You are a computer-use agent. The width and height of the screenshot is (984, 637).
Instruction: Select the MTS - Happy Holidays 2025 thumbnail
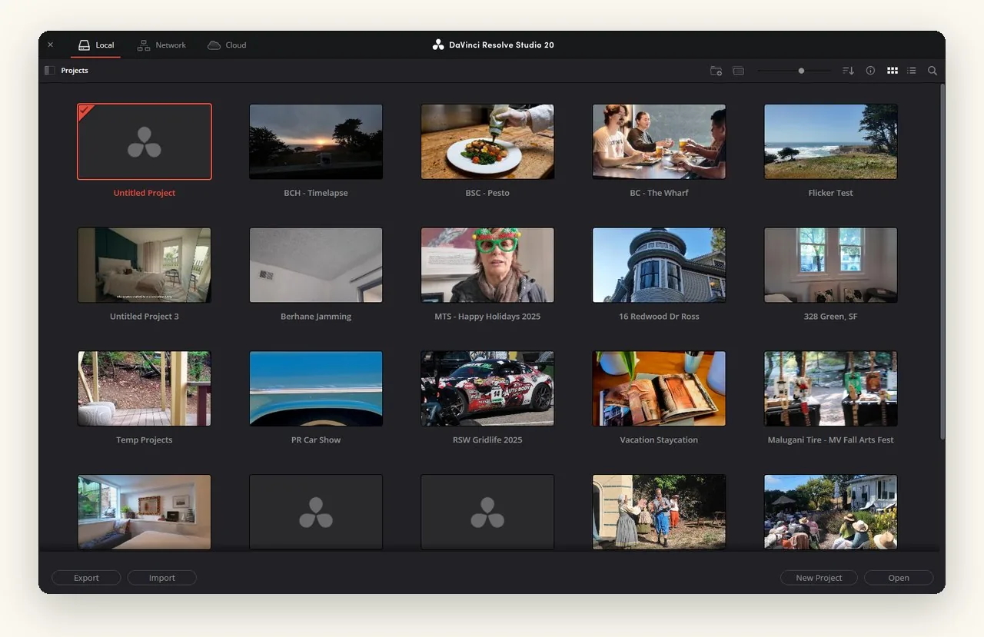(487, 265)
